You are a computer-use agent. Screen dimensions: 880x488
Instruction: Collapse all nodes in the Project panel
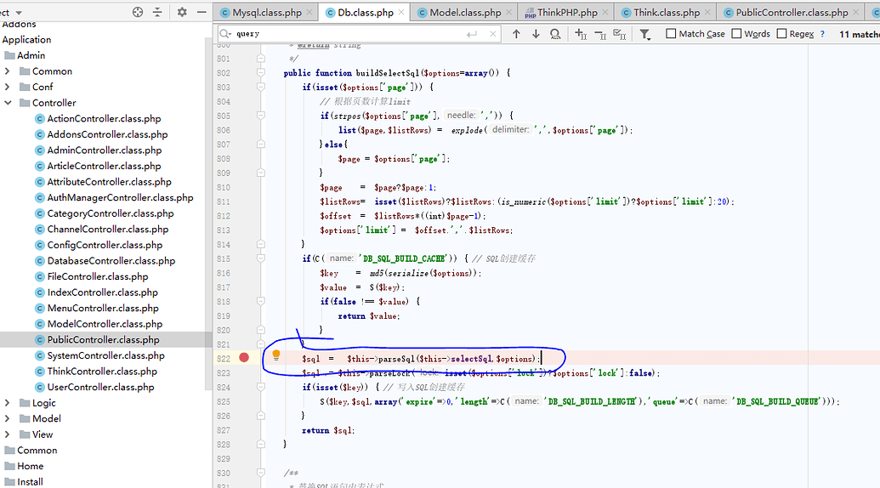pos(157,12)
